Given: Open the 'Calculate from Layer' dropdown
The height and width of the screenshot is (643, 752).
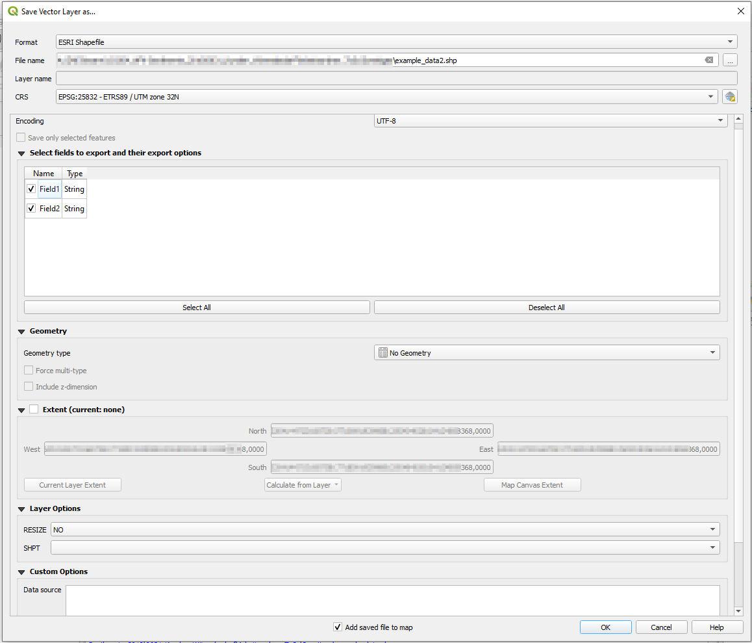Looking at the screenshot, I should pyautogui.click(x=303, y=484).
